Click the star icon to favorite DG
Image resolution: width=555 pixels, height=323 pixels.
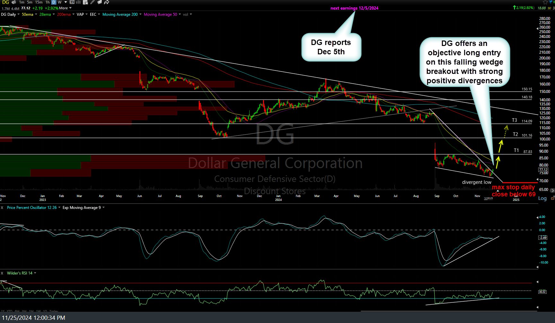click(x=545, y=2)
